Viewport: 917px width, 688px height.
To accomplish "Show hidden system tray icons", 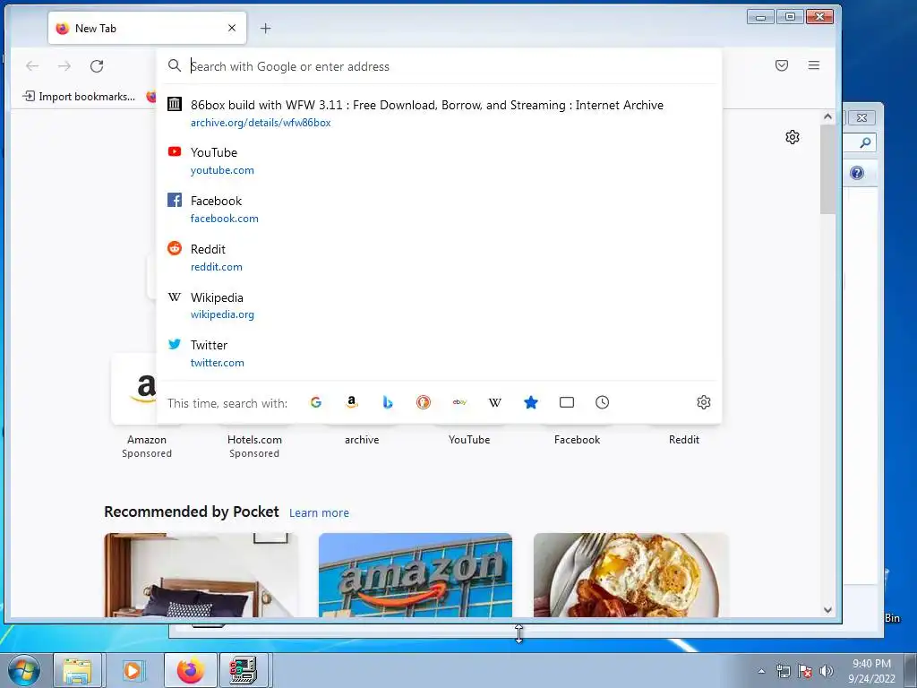I will pos(761,671).
